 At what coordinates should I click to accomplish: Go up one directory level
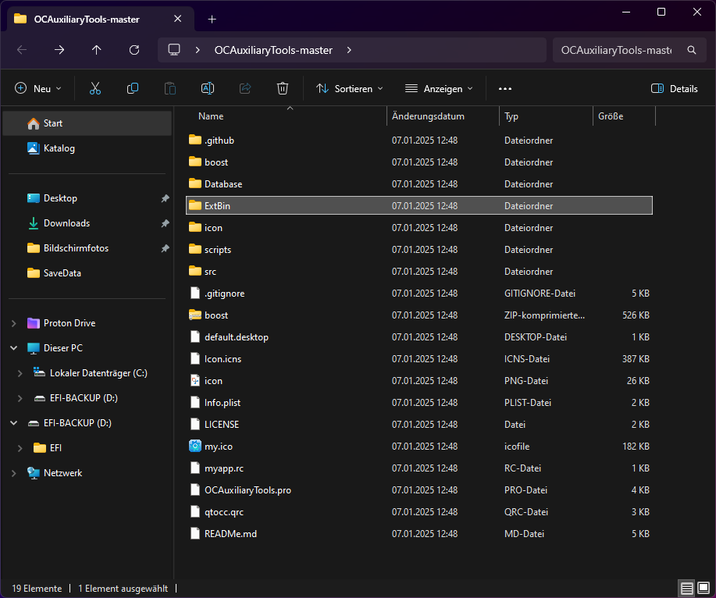point(97,50)
